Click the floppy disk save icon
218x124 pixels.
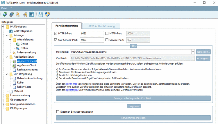click(x=41, y=14)
